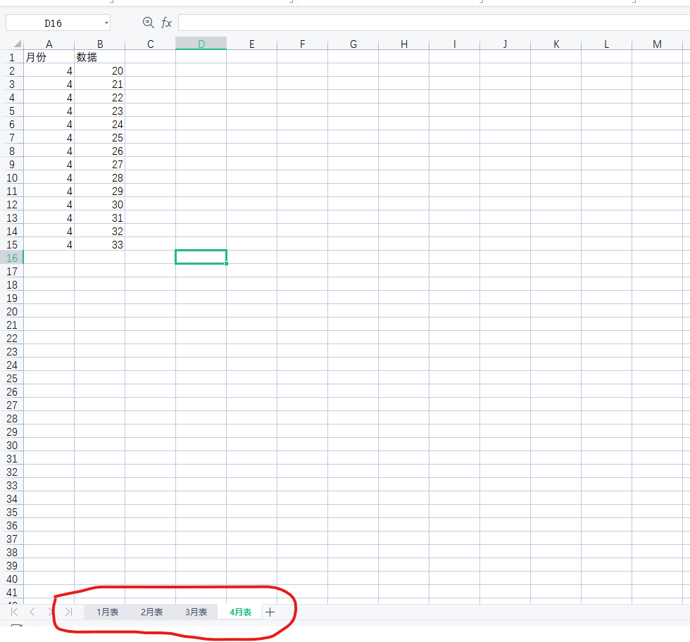Select column G header

point(353,44)
